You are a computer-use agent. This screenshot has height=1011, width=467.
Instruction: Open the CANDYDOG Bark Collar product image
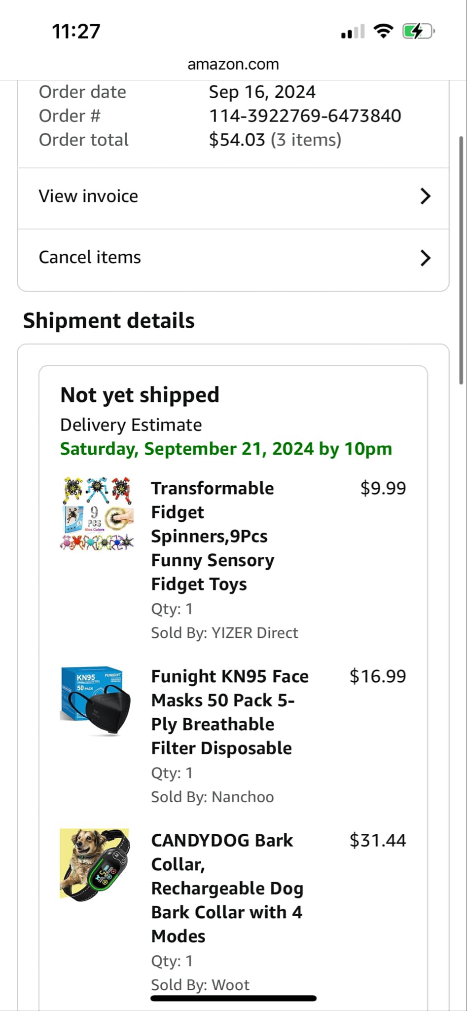coord(95,865)
